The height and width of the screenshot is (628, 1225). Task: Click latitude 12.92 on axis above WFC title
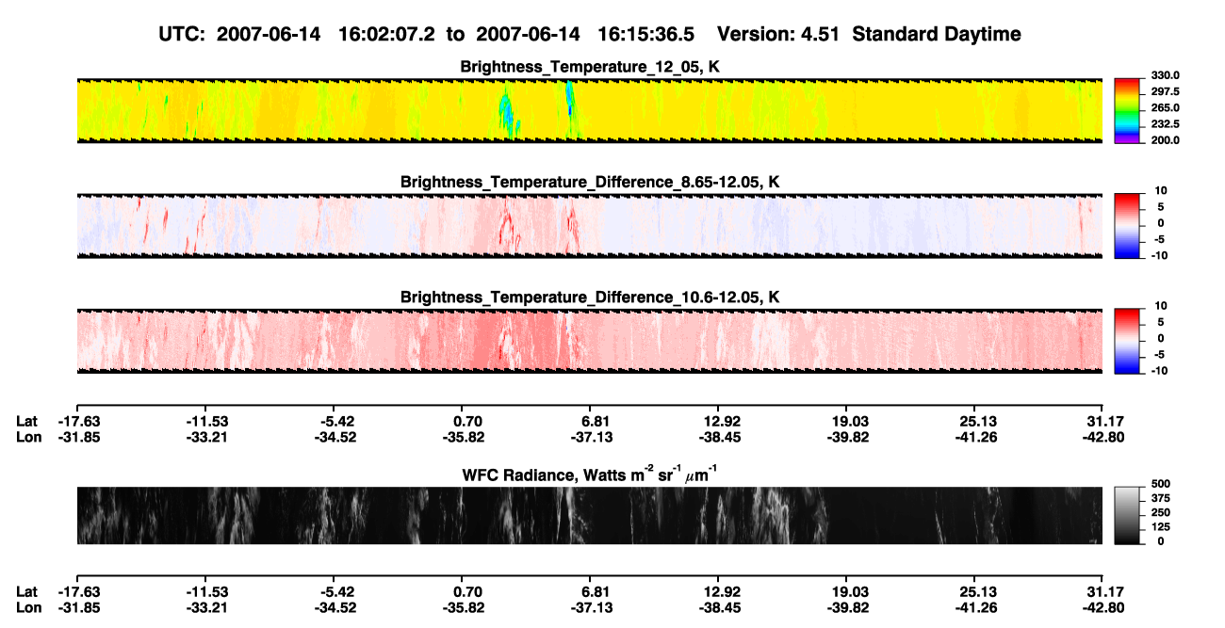coord(718,421)
